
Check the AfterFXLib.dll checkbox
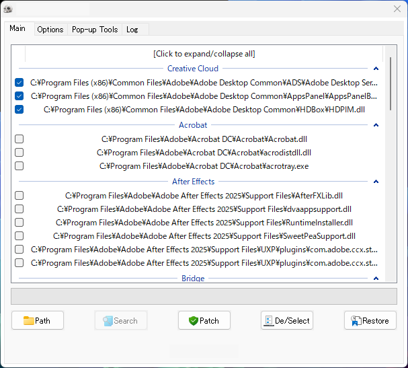(x=19, y=196)
